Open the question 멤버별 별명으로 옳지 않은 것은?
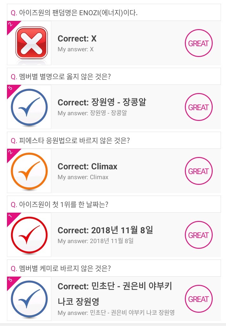 60,77
